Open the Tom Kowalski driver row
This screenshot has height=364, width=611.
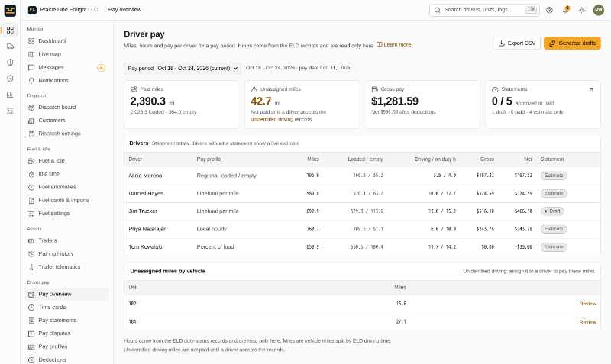click(362, 247)
